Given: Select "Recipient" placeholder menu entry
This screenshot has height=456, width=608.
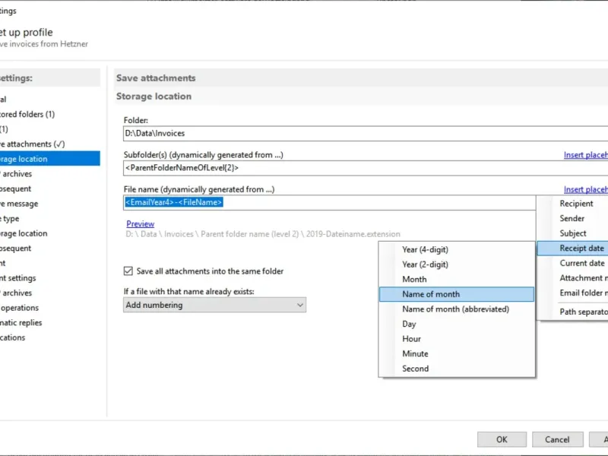Looking at the screenshot, I should pos(576,204).
